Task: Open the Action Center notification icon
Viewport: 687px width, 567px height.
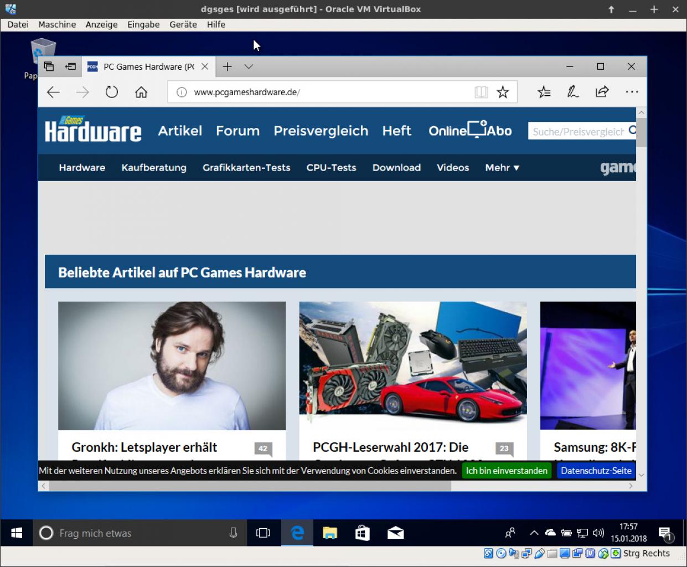Action: click(x=665, y=534)
